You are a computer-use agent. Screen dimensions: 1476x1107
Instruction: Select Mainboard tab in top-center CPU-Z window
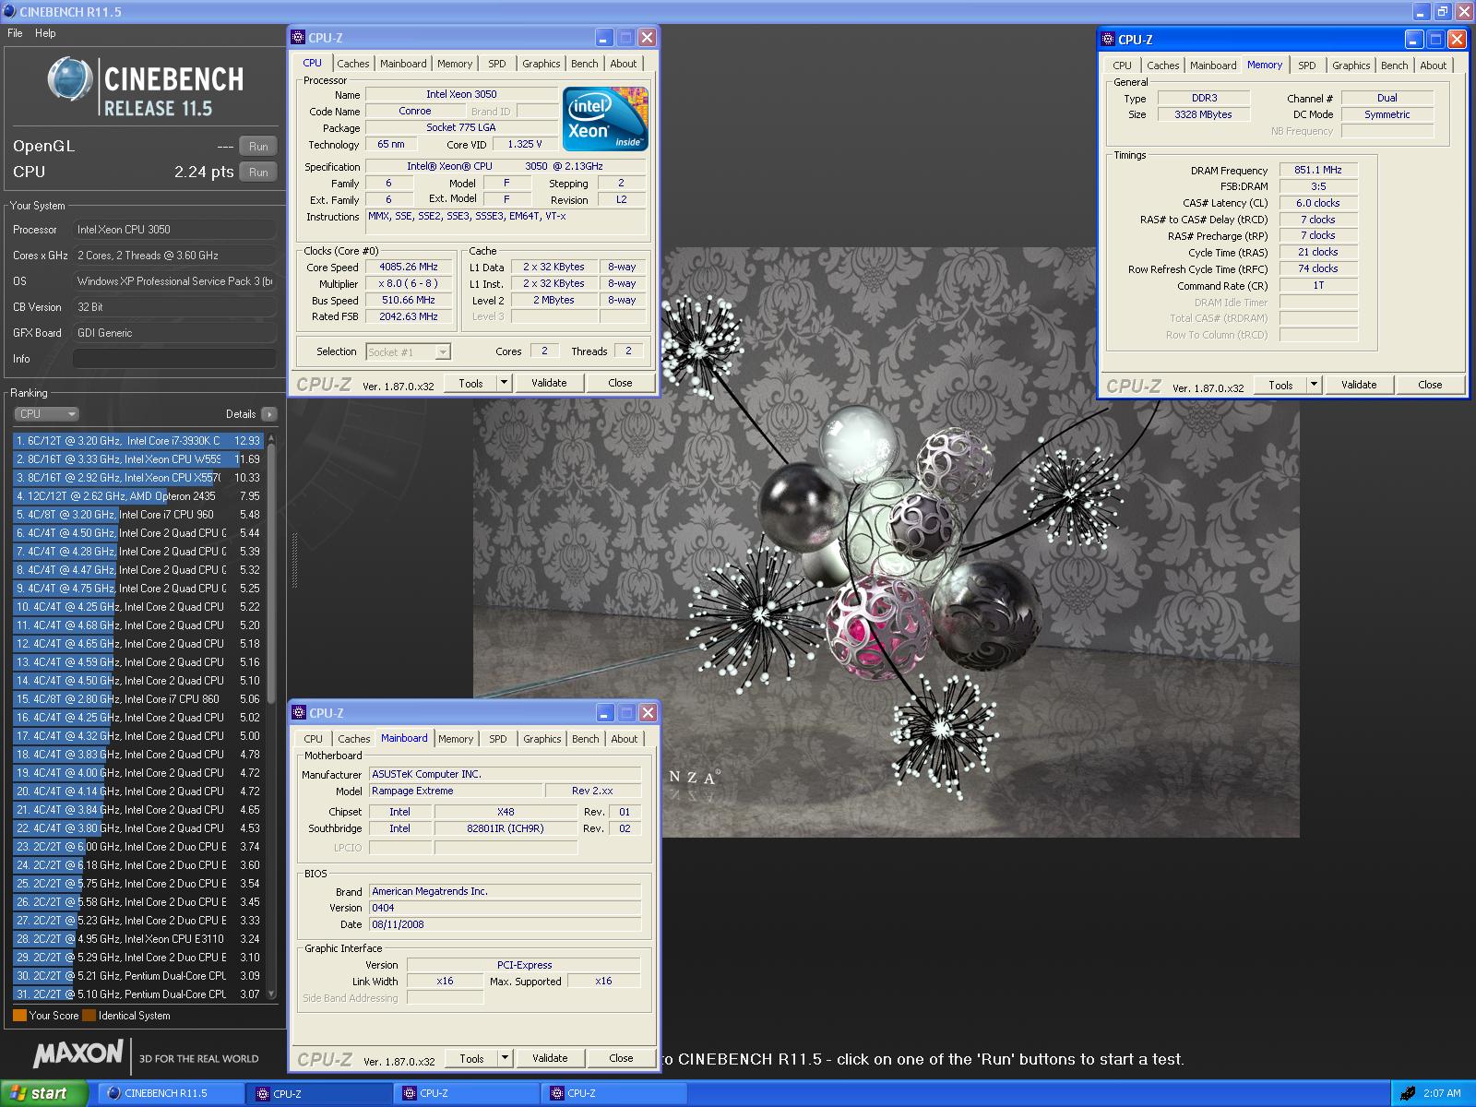tap(403, 64)
